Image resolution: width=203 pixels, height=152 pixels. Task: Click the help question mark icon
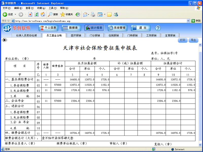pos(158,28)
